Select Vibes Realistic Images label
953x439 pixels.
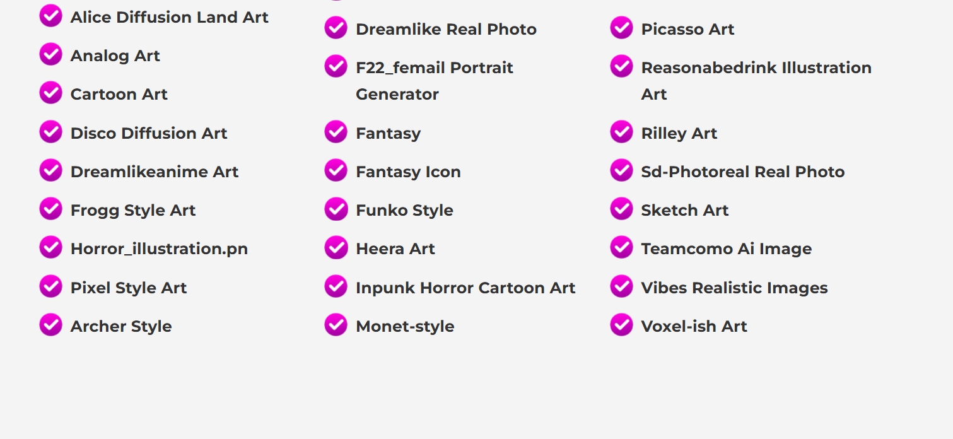click(735, 288)
